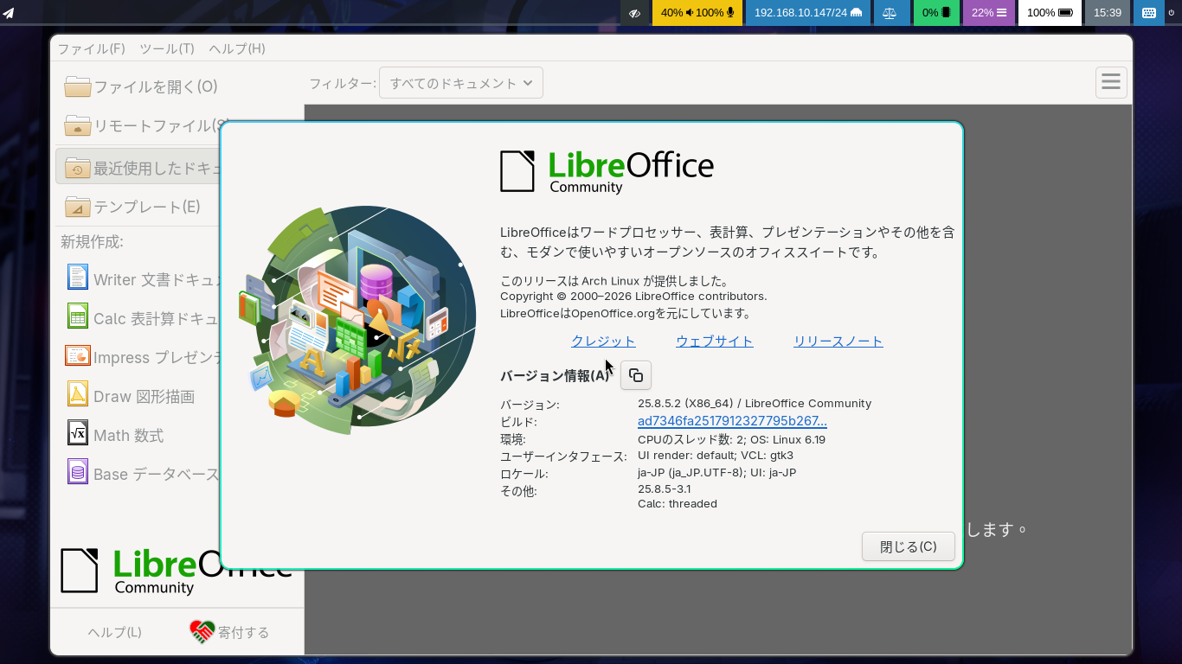Viewport: 1182px width, 664px height.
Task: Click the Recent Documents folder icon
Action: click(78, 168)
